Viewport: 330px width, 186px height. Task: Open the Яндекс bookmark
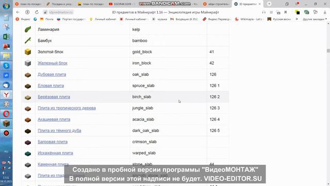point(23,19)
